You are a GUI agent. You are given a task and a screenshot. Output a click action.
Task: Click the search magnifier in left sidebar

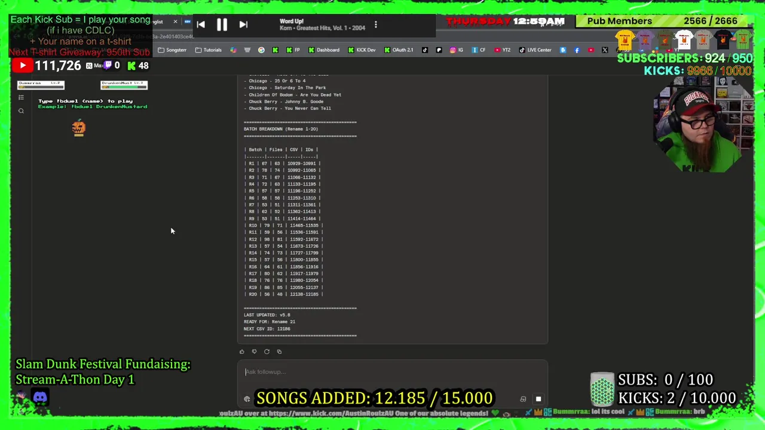(x=21, y=111)
